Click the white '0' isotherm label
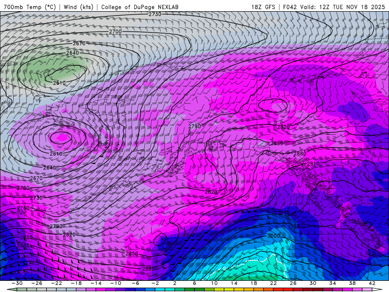This screenshot has height=292, width=389. point(224,269)
